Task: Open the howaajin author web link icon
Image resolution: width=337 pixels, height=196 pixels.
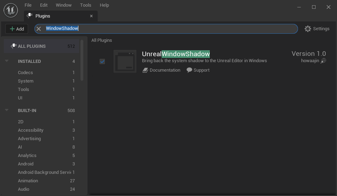Action: tap(323, 61)
